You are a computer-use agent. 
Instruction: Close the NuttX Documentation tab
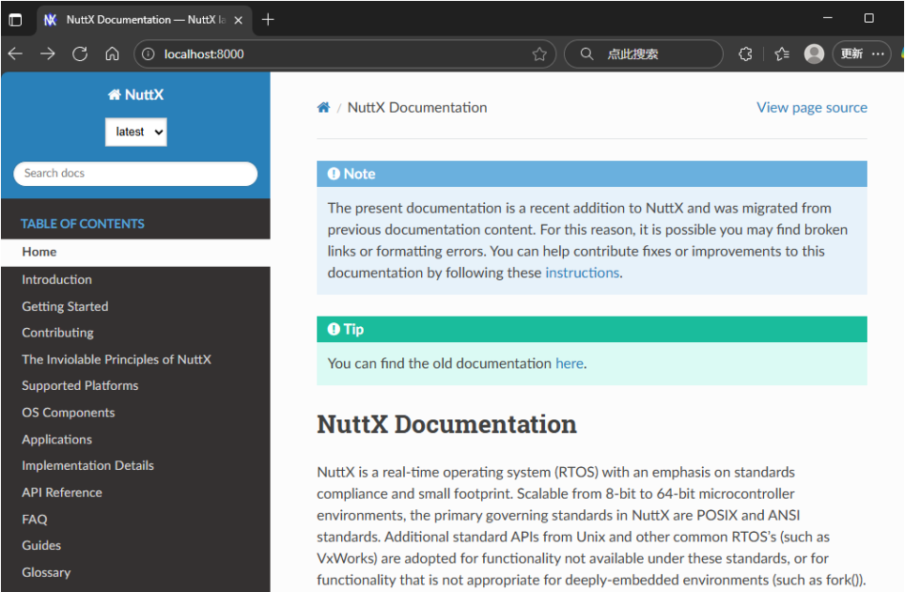coord(238,20)
